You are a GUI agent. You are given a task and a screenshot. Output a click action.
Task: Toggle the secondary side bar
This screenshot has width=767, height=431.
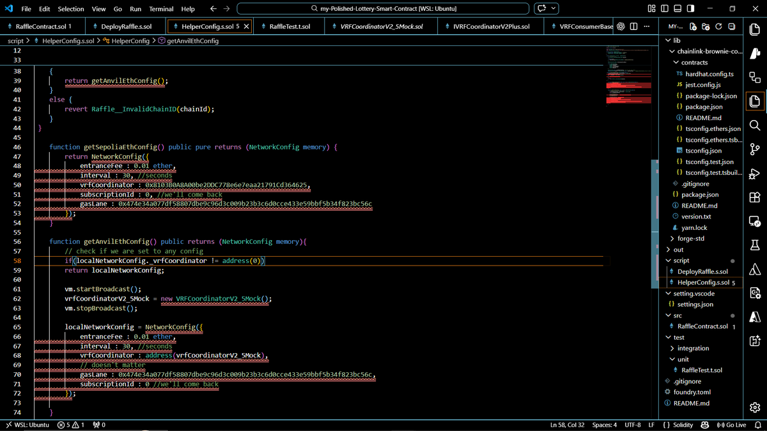coord(690,9)
